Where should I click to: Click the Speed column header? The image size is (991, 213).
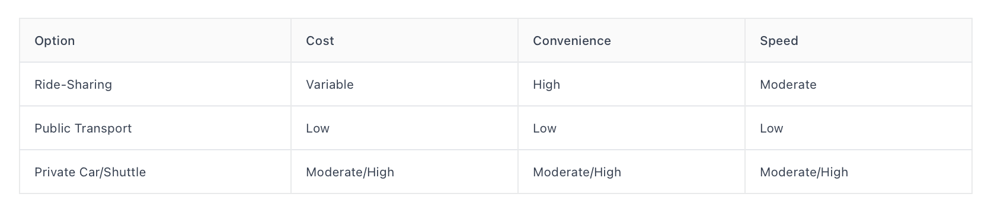click(x=779, y=41)
